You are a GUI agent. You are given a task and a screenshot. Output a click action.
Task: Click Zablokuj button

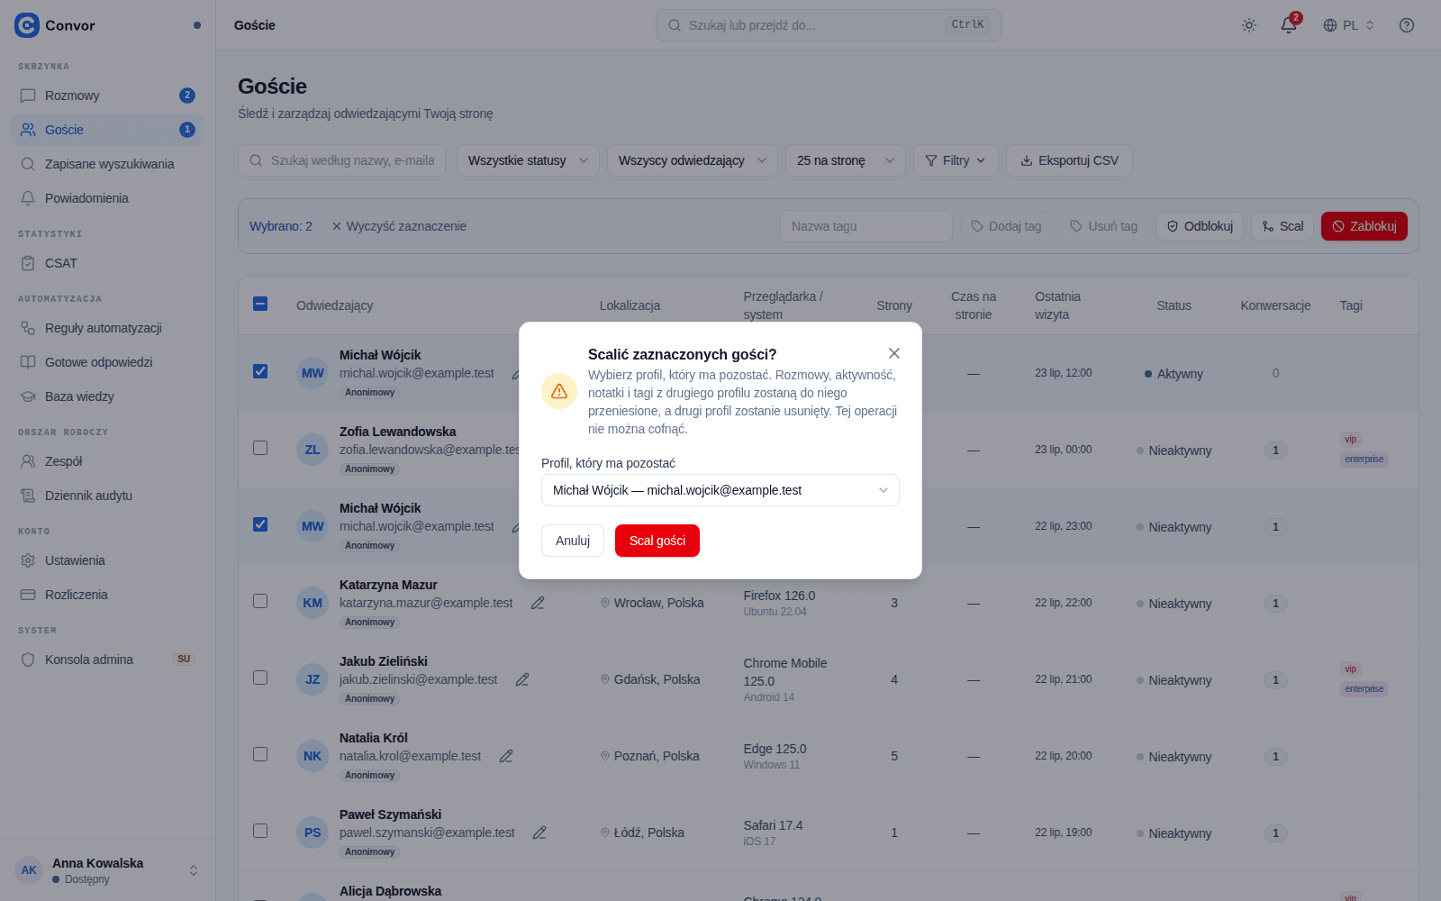coord(1364,226)
